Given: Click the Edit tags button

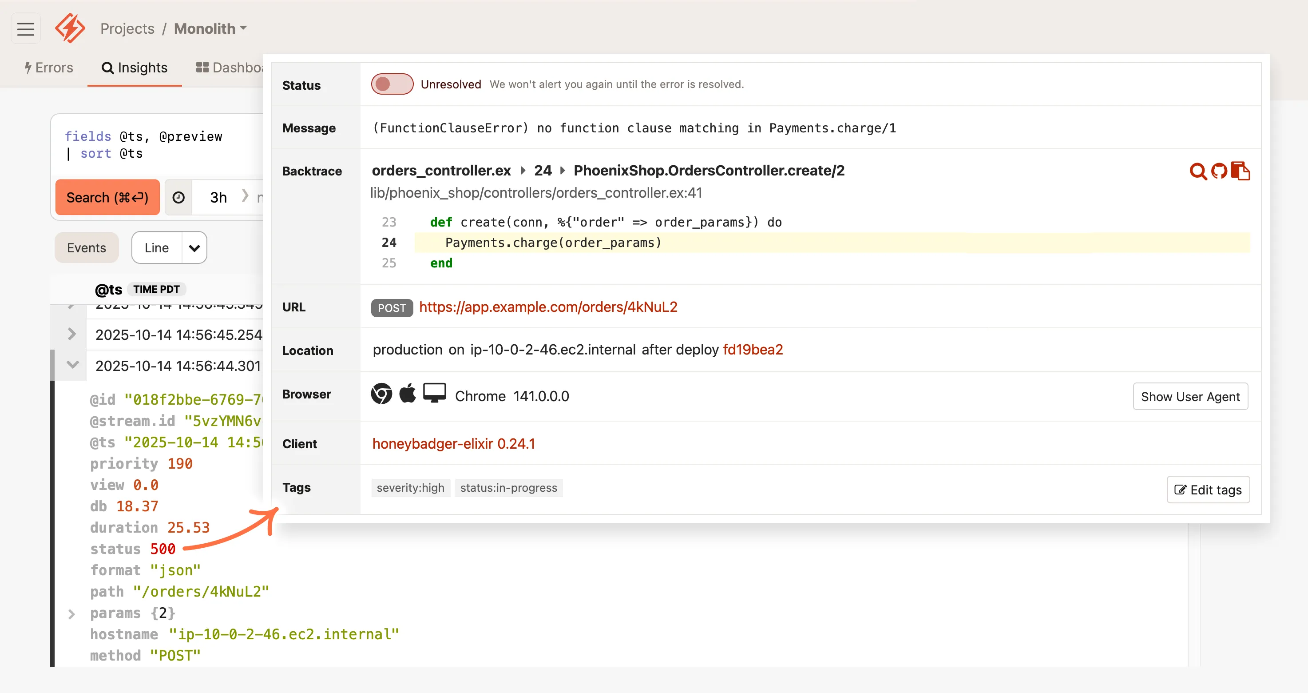Looking at the screenshot, I should point(1208,489).
